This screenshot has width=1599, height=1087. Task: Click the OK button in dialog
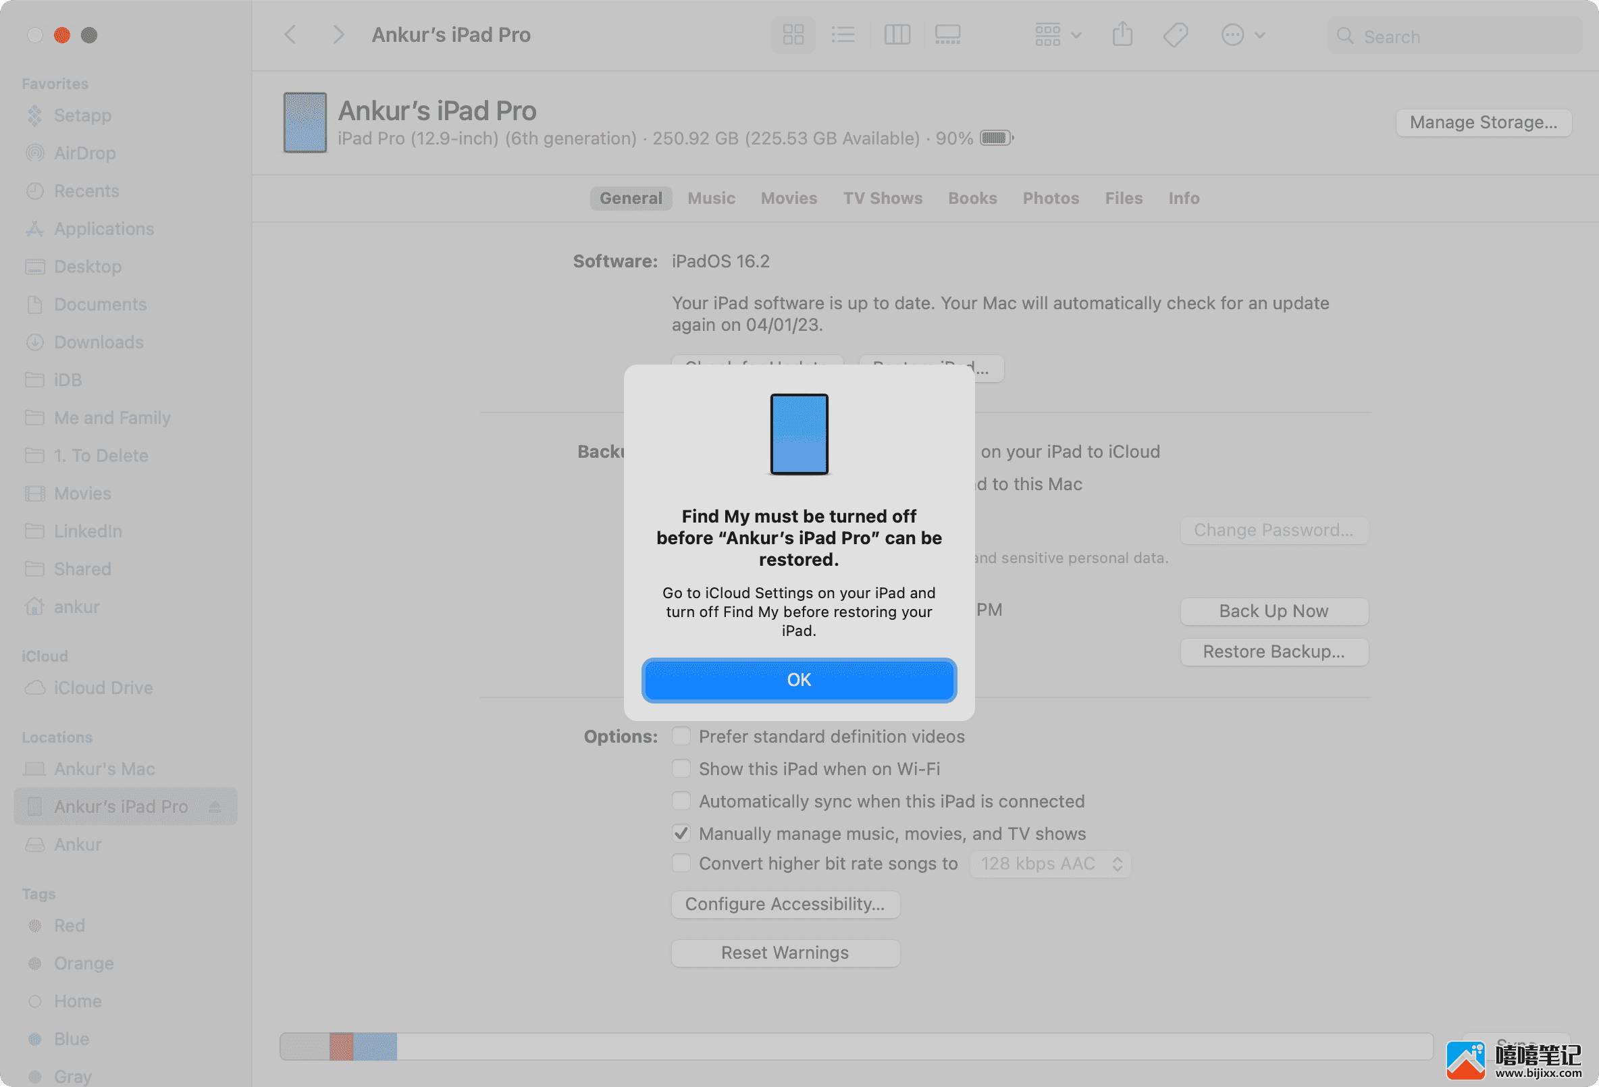(x=799, y=679)
